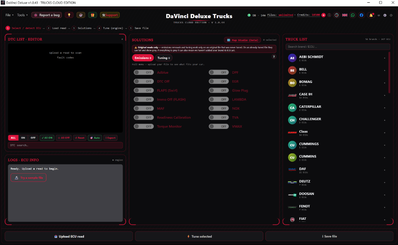Click the coffee cup donate icon button
This screenshot has height=245, width=398.
pyautogui.click(x=81, y=15)
